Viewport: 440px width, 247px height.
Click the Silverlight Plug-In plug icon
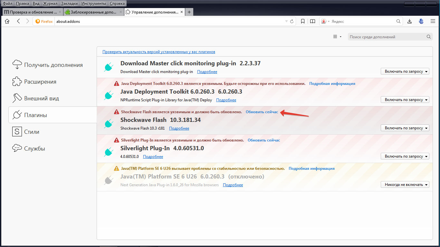[x=108, y=152]
